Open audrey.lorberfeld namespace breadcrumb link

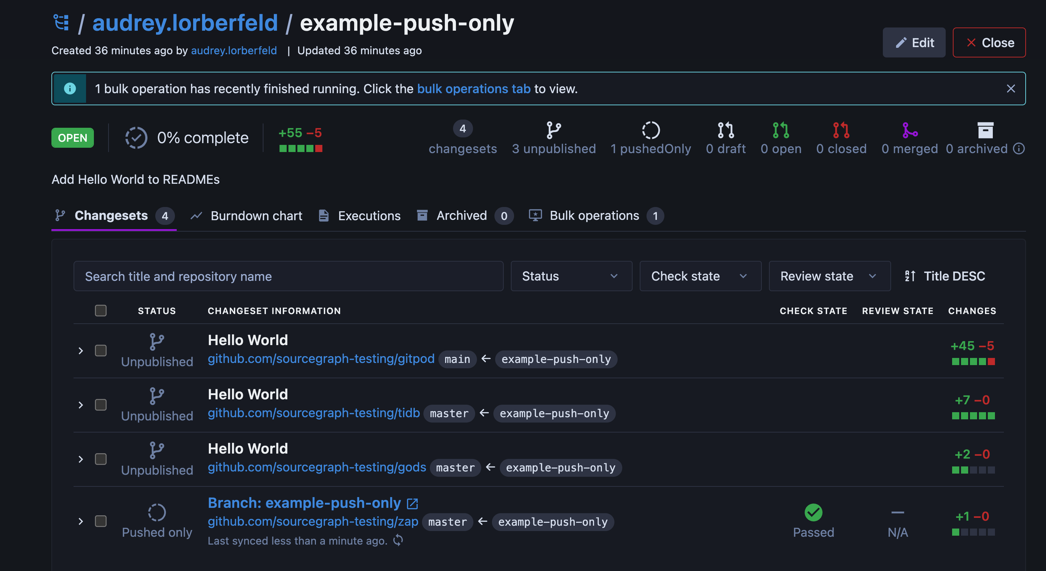(x=185, y=22)
